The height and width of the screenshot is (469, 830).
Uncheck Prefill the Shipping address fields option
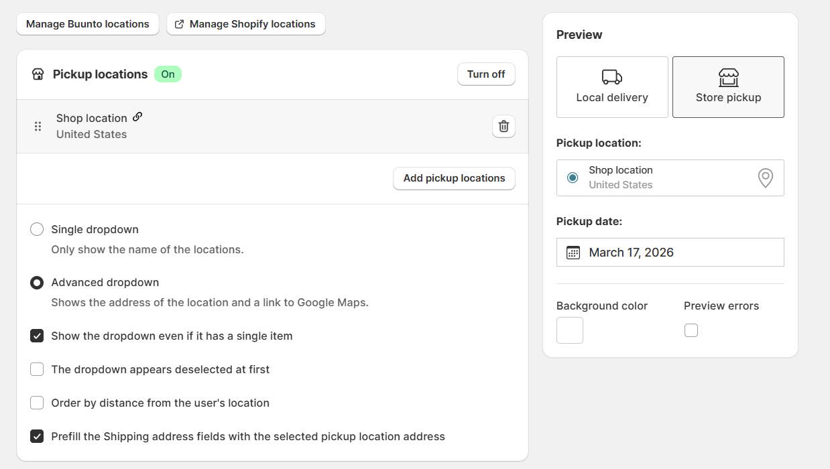tap(37, 437)
